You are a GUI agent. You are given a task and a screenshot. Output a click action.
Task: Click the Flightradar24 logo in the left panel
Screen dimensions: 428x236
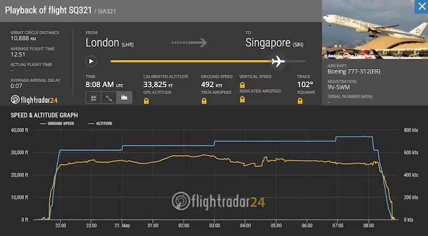(x=34, y=100)
